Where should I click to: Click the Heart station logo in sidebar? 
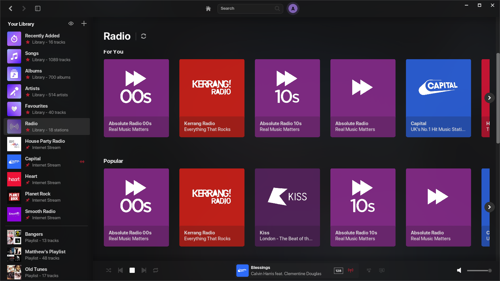[x=14, y=179]
